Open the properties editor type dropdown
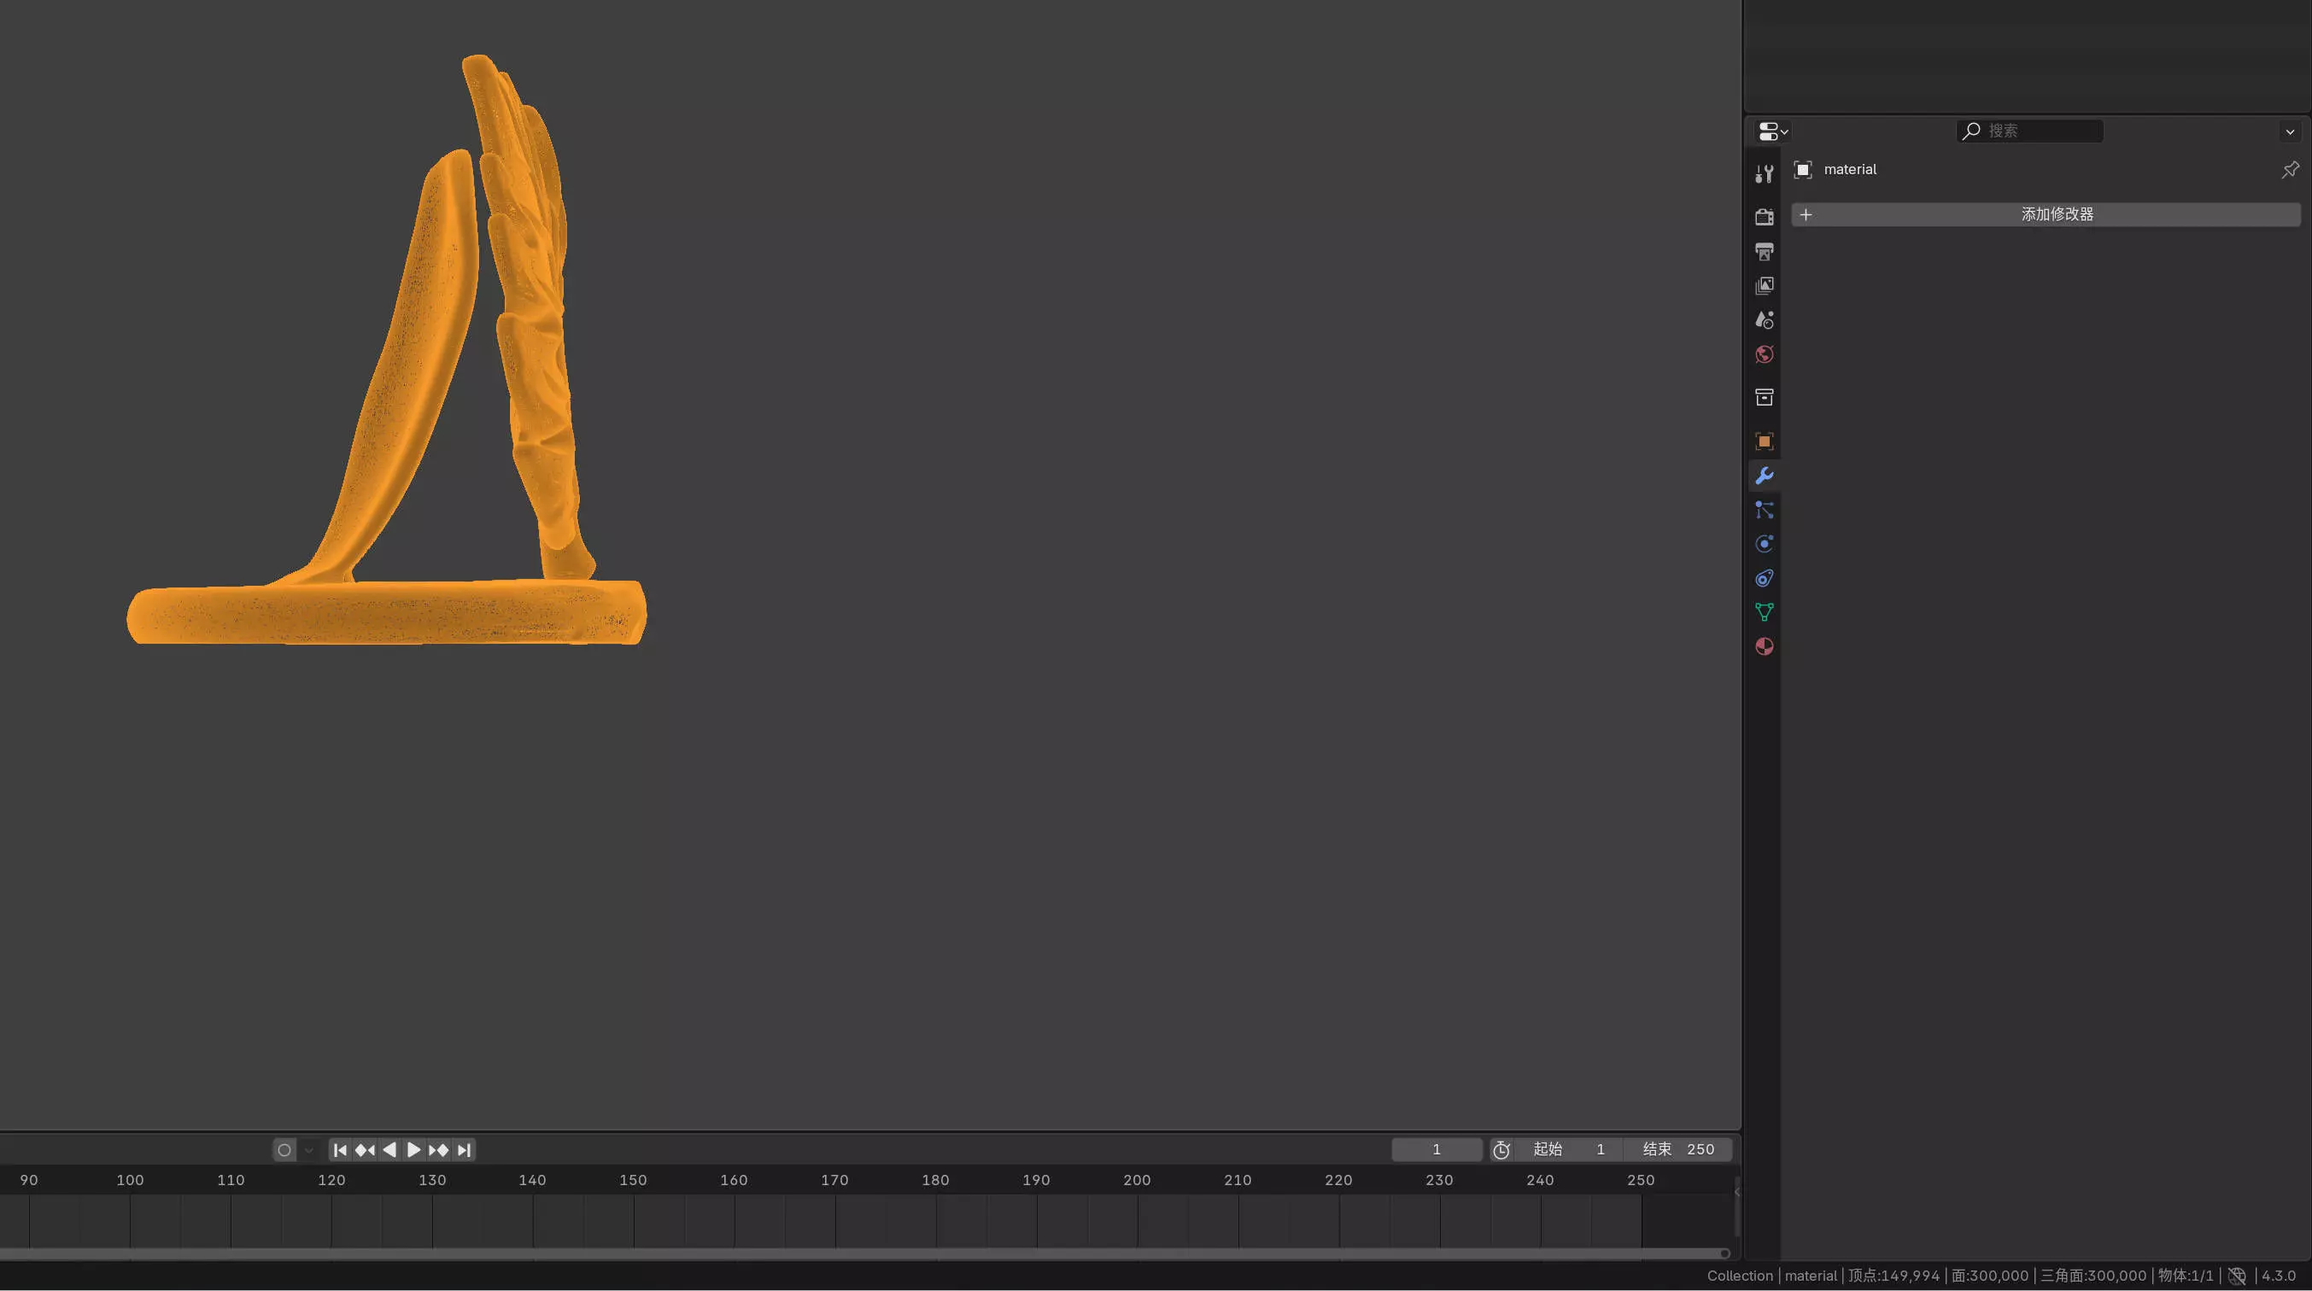This screenshot has height=1291, width=2312. click(x=1772, y=131)
